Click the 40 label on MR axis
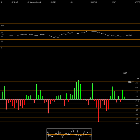 [x=137, y=92]
